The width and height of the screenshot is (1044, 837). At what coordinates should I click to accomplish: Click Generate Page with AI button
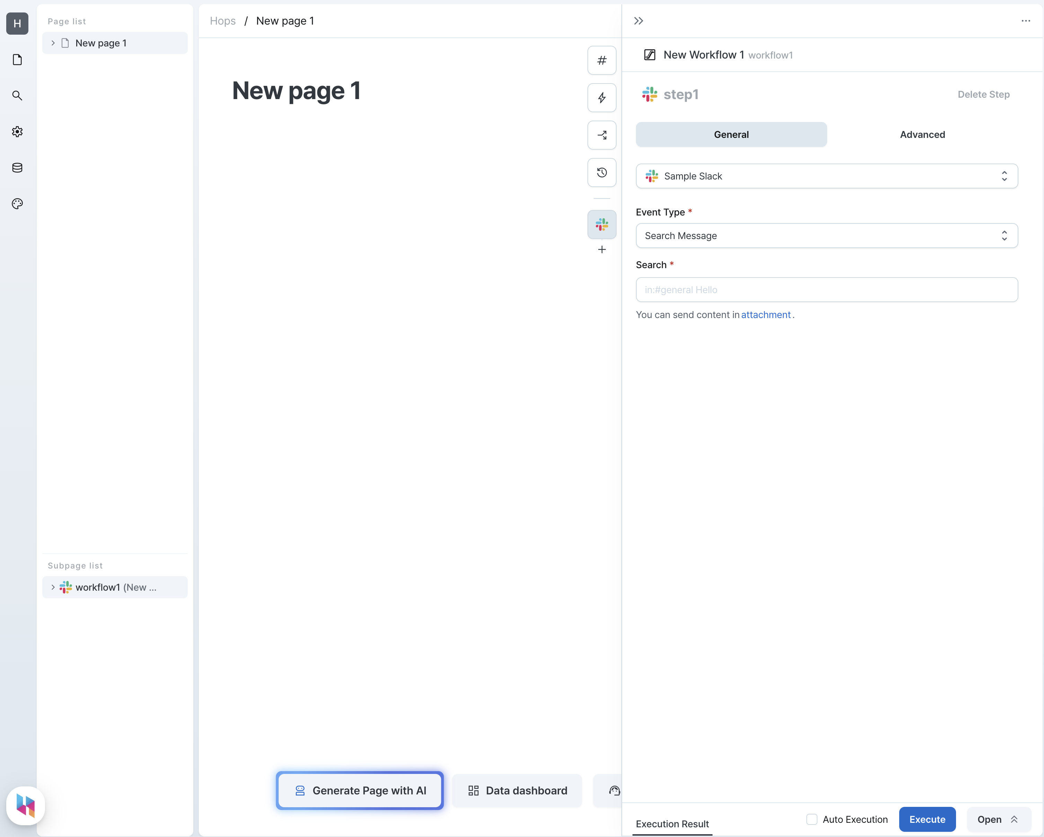coord(359,791)
